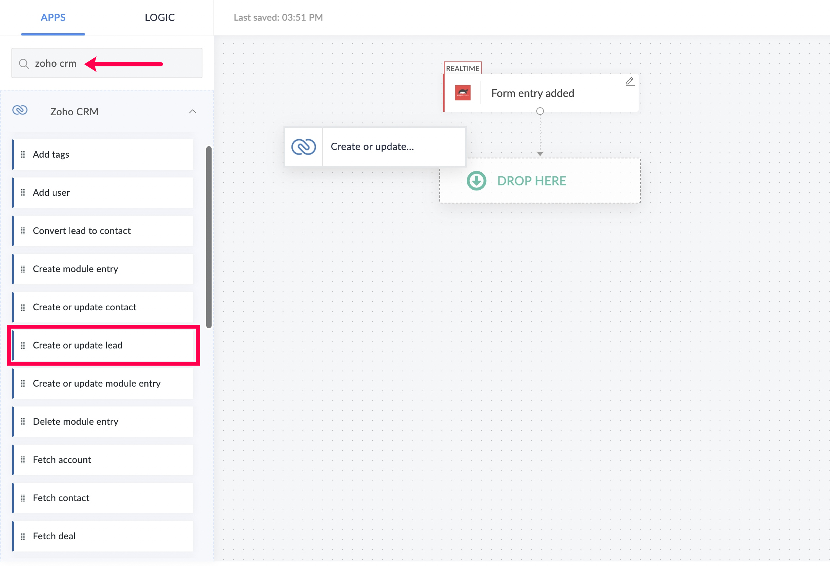
Task: Click the red form app icon on trigger
Action: (463, 93)
